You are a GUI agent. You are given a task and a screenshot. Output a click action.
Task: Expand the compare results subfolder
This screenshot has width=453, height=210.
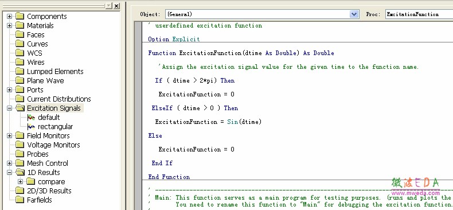click(20, 182)
